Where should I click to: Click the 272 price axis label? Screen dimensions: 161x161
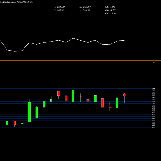(153, 91)
